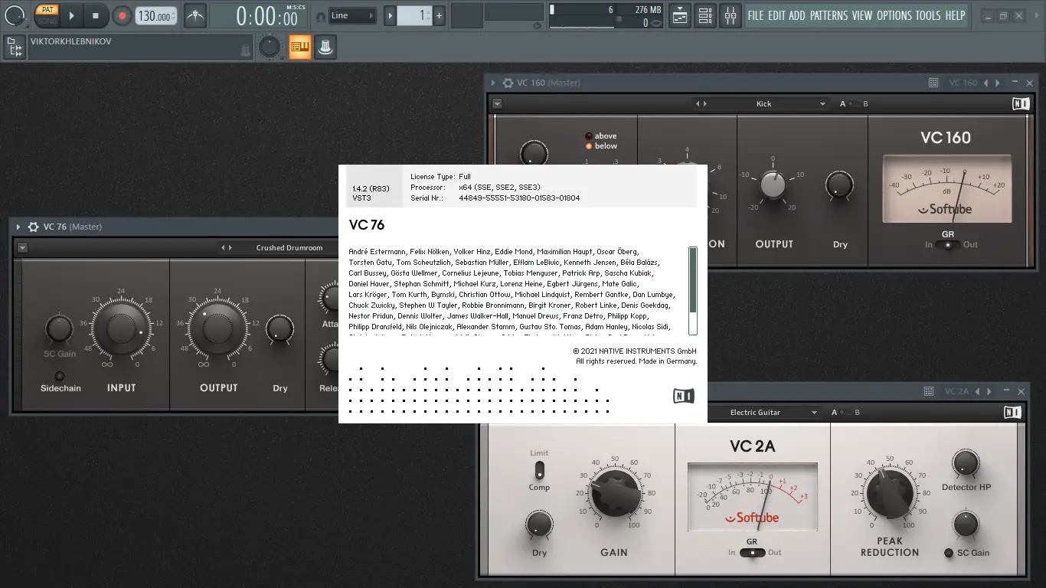Adjust the small knob next to VIKTORKHLEBNIKOV
This screenshot has height=588, width=1046.
[x=269, y=47]
